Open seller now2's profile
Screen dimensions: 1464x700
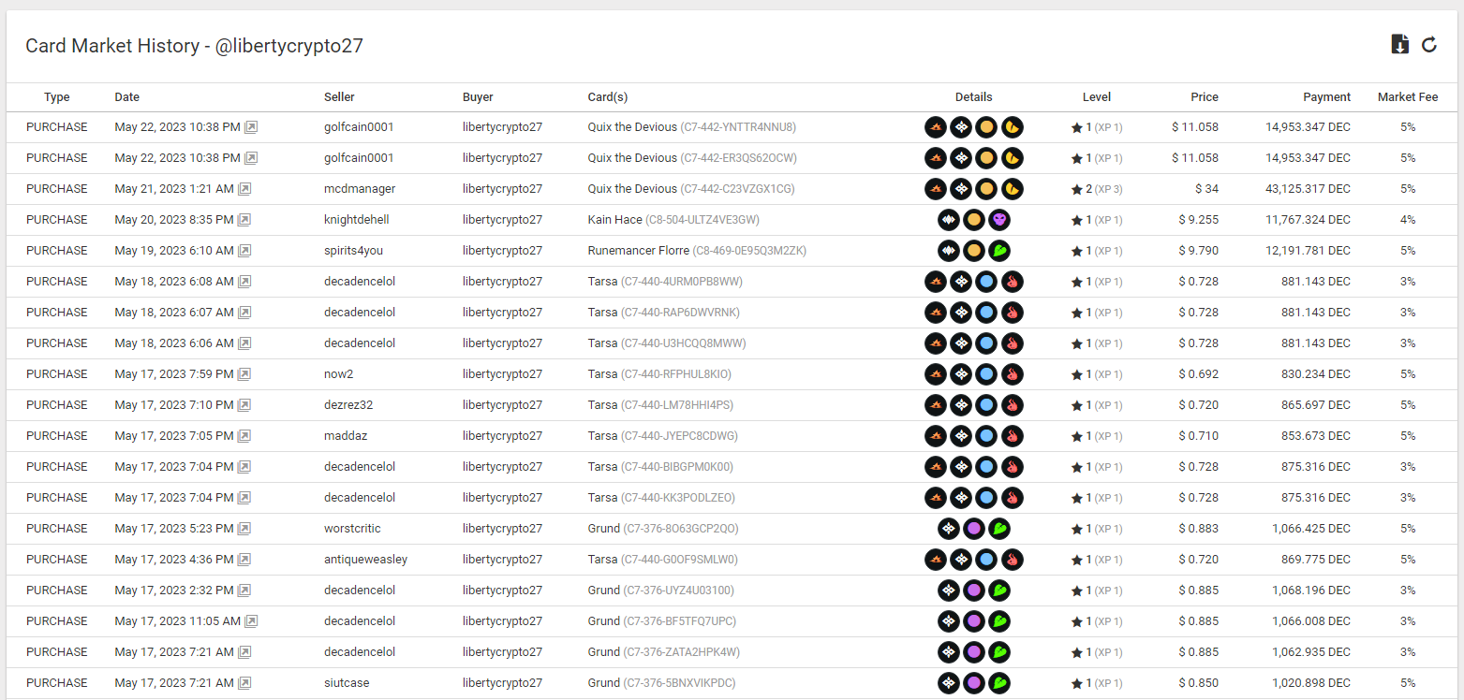338,374
